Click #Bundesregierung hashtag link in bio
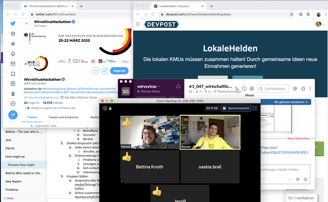This screenshot has height=202, width=328. 54,89
